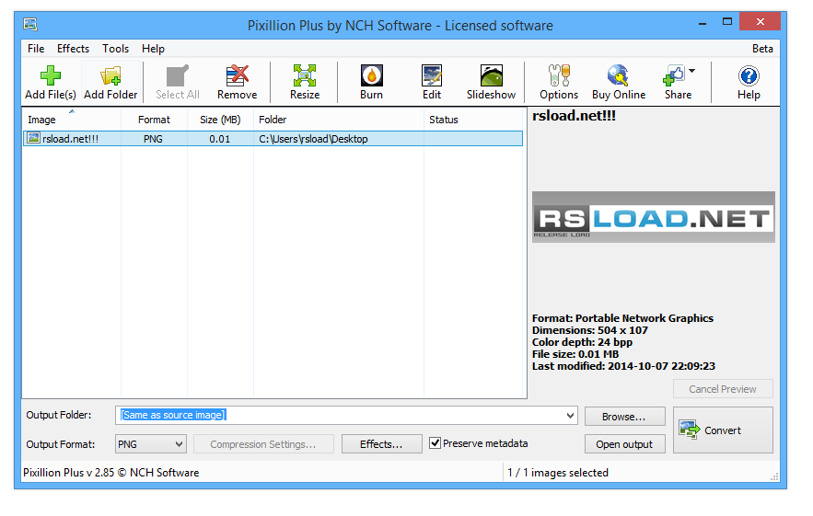Expand the Output Folder dropdown arrow
The width and height of the screenshot is (813, 516).
[x=568, y=416]
